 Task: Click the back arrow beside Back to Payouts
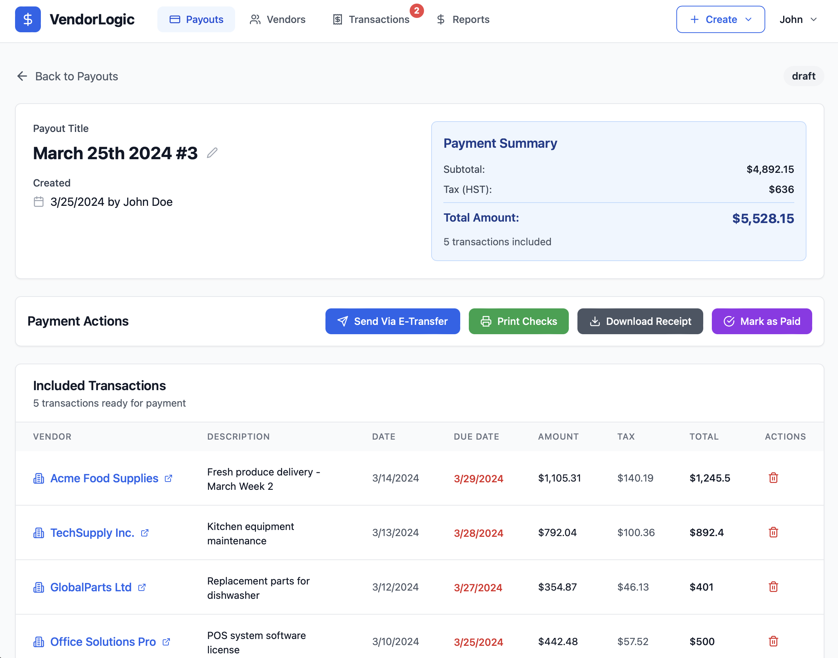click(x=22, y=76)
